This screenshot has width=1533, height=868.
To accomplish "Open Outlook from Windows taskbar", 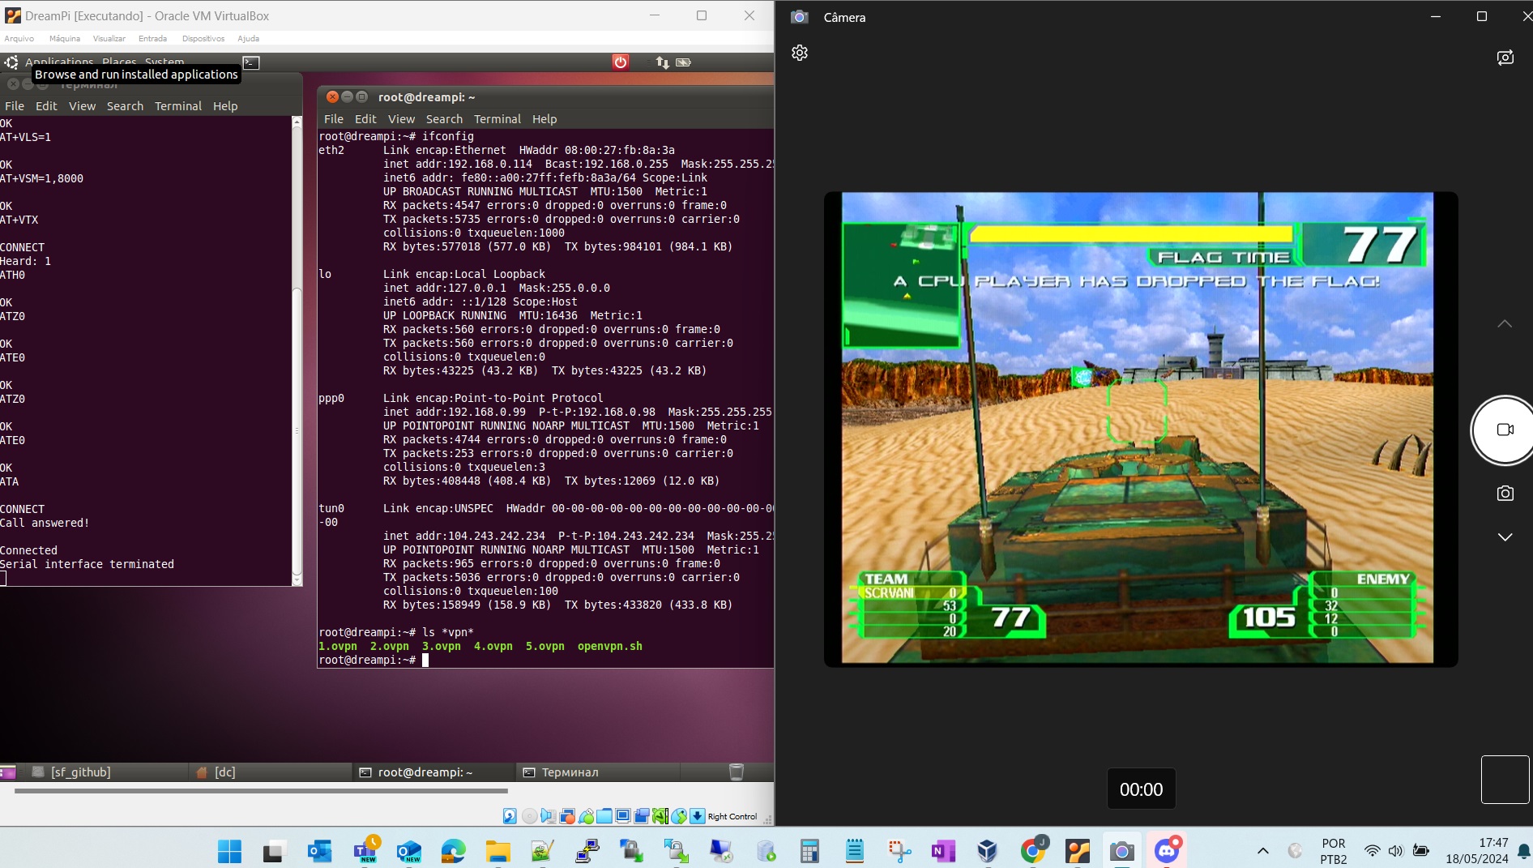I will pyautogui.click(x=320, y=851).
